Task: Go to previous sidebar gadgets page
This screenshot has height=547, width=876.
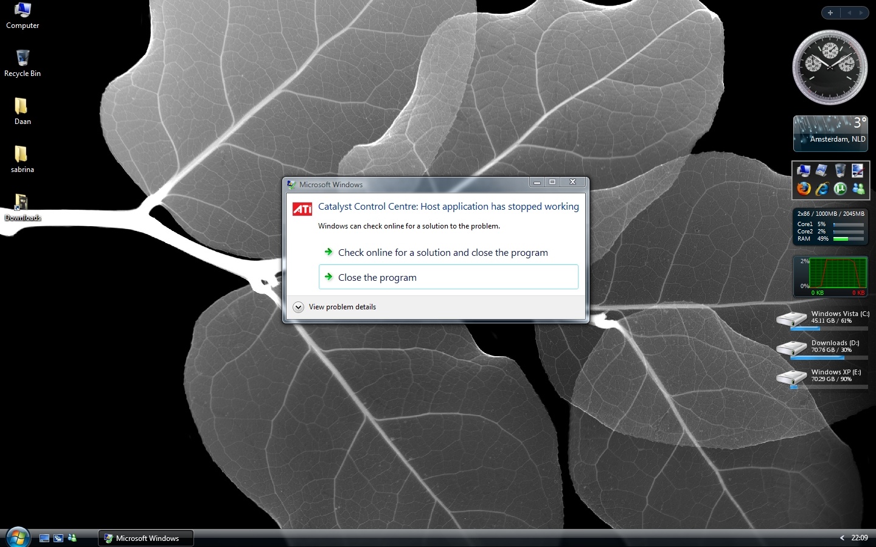Action: click(x=849, y=13)
